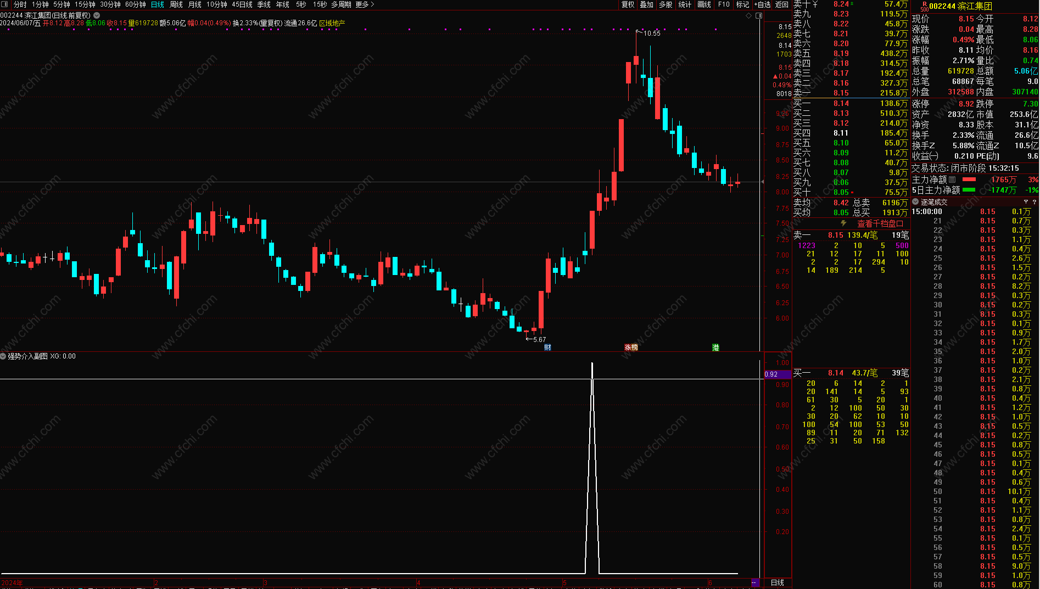
Task: Click the 区域地产 sector link
Action: pos(332,23)
